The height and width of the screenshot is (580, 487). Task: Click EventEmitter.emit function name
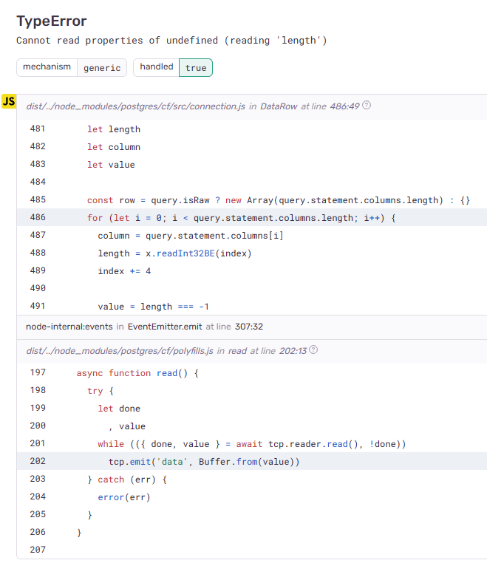tap(165, 327)
